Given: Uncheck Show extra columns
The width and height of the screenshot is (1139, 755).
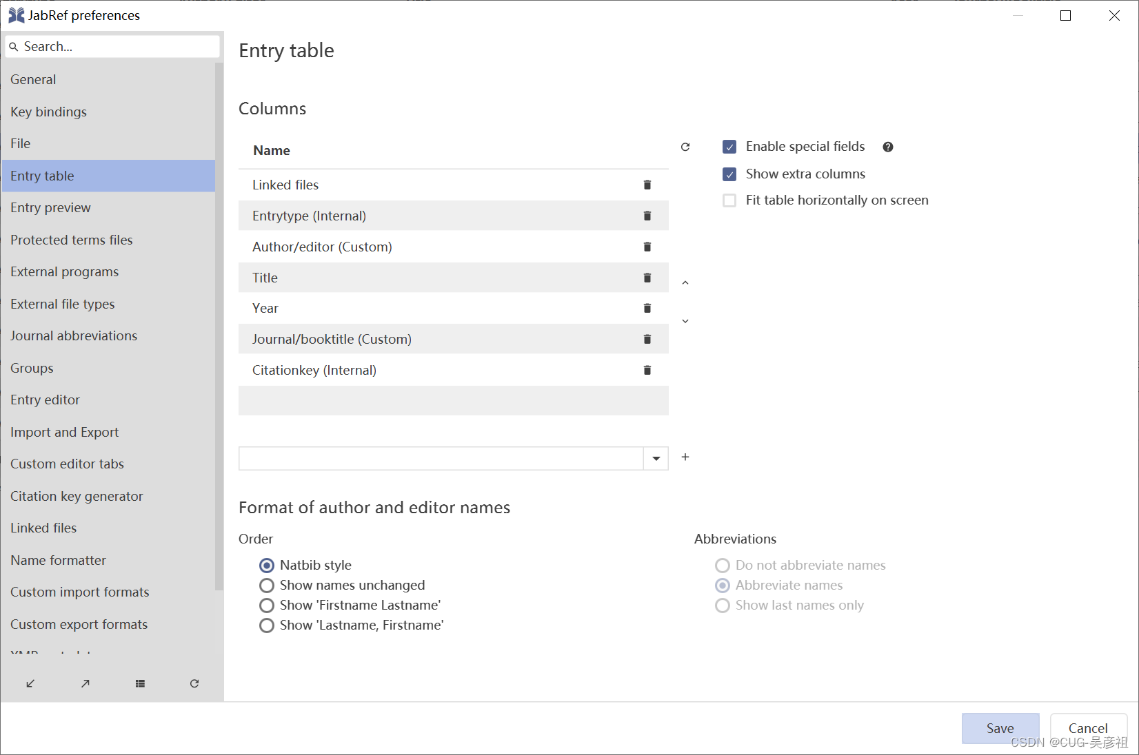Looking at the screenshot, I should [x=729, y=174].
